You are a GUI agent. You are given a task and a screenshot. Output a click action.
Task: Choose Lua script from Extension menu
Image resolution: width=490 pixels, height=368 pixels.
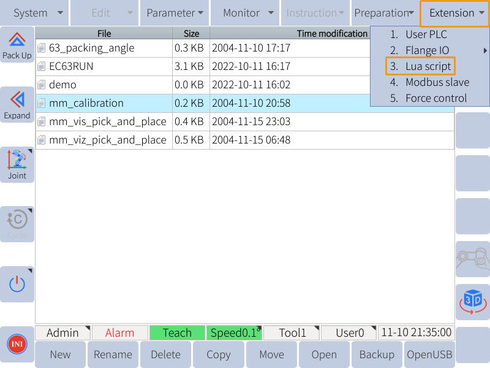coord(420,66)
